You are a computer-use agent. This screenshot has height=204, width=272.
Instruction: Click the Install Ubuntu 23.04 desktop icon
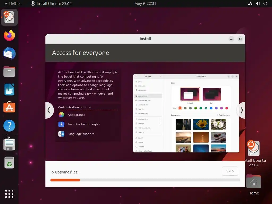[x=254, y=148]
